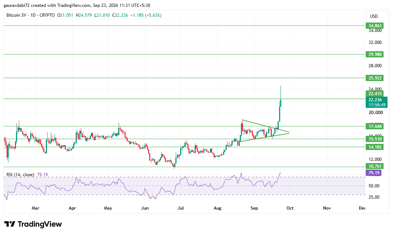Click the May label on time axis
The image size is (393, 235).
click(x=108, y=208)
